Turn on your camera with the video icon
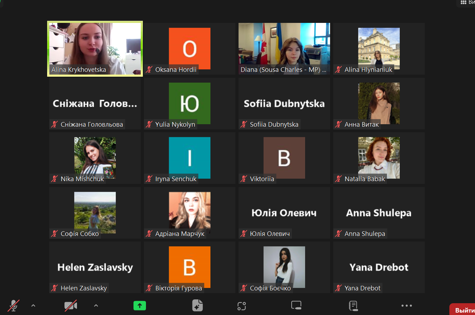Image resolution: width=475 pixels, height=315 pixels. [x=70, y=306]
